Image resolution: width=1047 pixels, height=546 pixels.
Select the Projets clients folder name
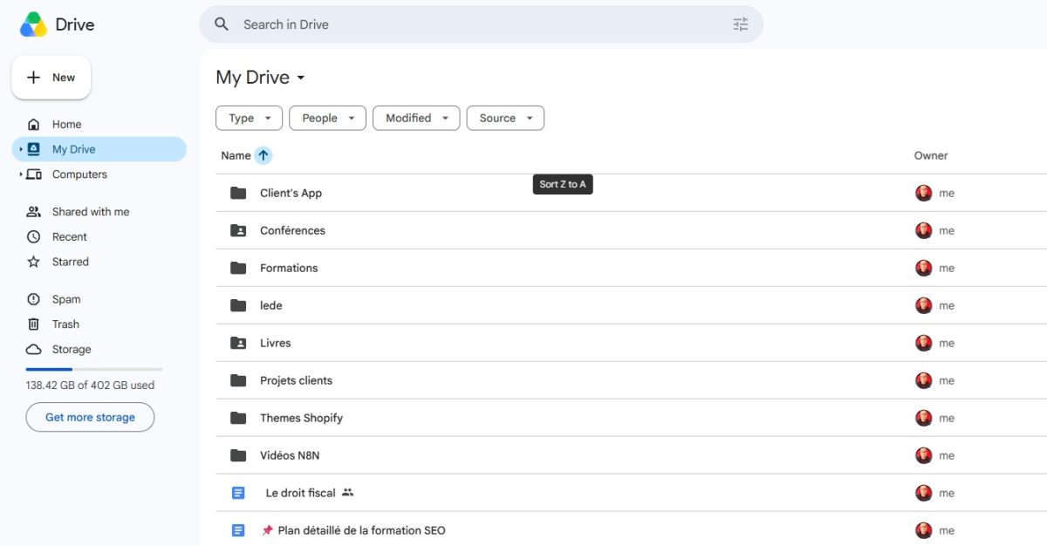pos(296,380)
